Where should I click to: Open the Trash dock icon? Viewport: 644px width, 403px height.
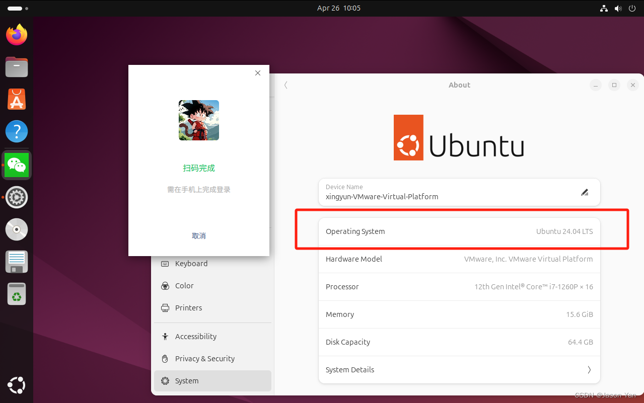(17, 294)
